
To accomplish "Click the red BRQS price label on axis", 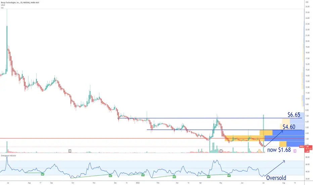I will coord(302,147).
